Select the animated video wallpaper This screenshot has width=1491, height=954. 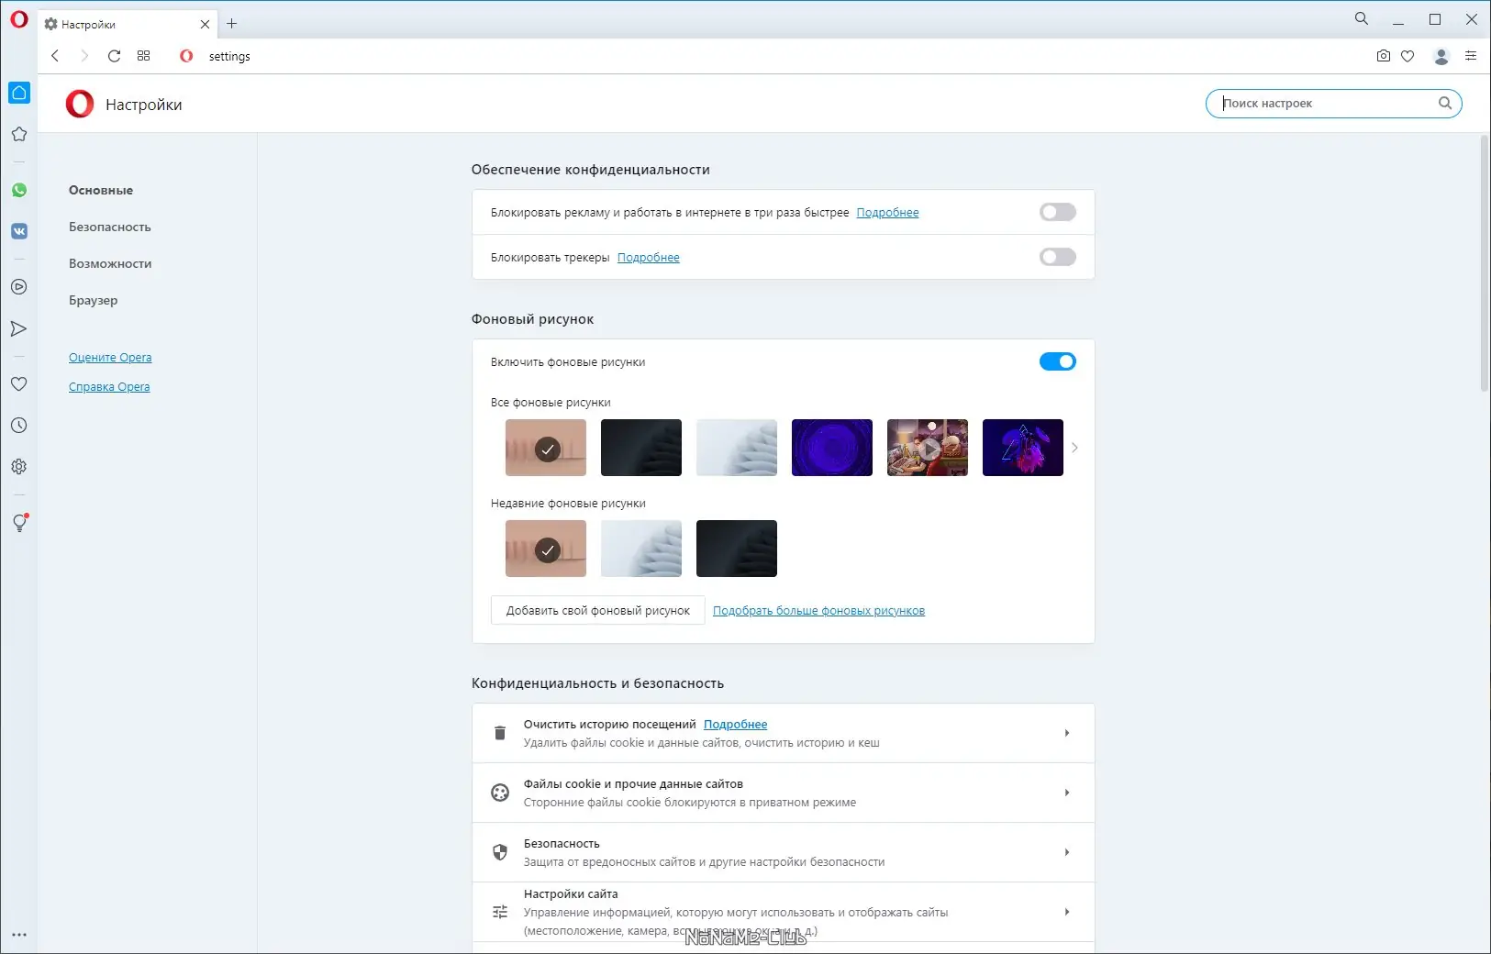[x=928, y=448]
